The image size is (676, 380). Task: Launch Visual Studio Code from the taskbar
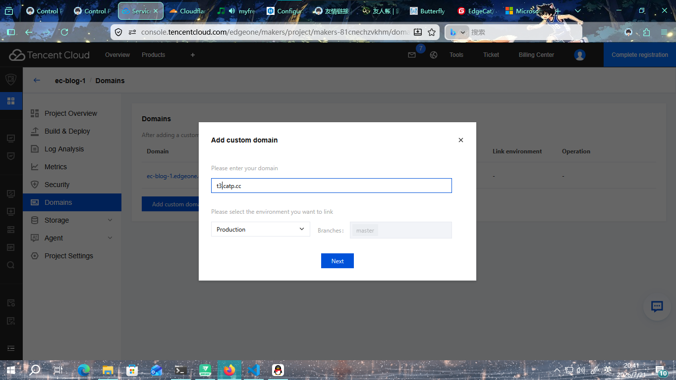[253, 370]
